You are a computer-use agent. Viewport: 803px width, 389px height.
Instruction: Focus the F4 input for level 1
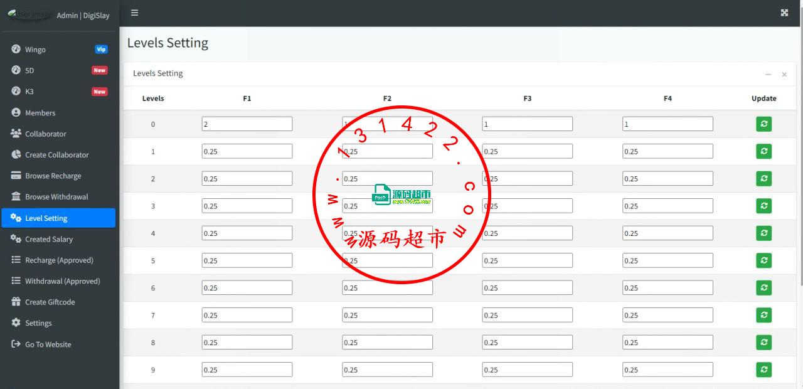pyautogui.click(x=668, y=151)
